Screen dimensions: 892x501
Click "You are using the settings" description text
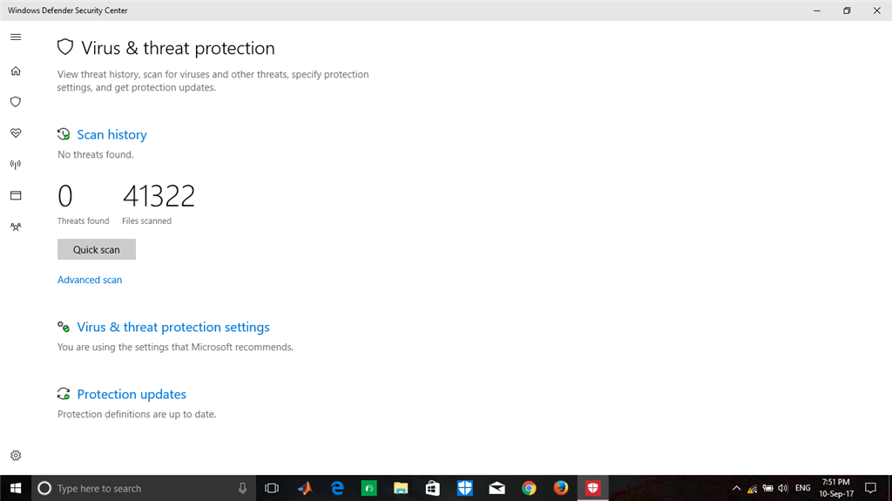click(x=175, y=347)
